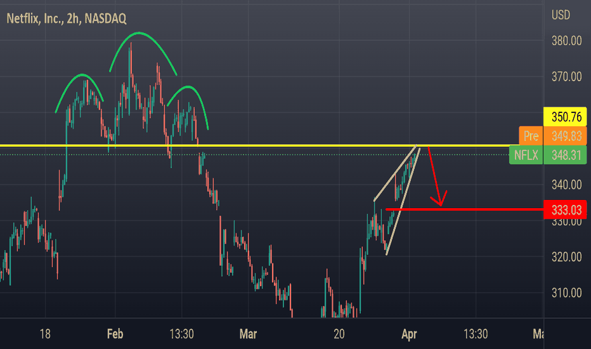Image resolution: width=591 pixels, height=349 pixels.
Task: Click the red 333.03 target price label
Action: click(565, 210)
